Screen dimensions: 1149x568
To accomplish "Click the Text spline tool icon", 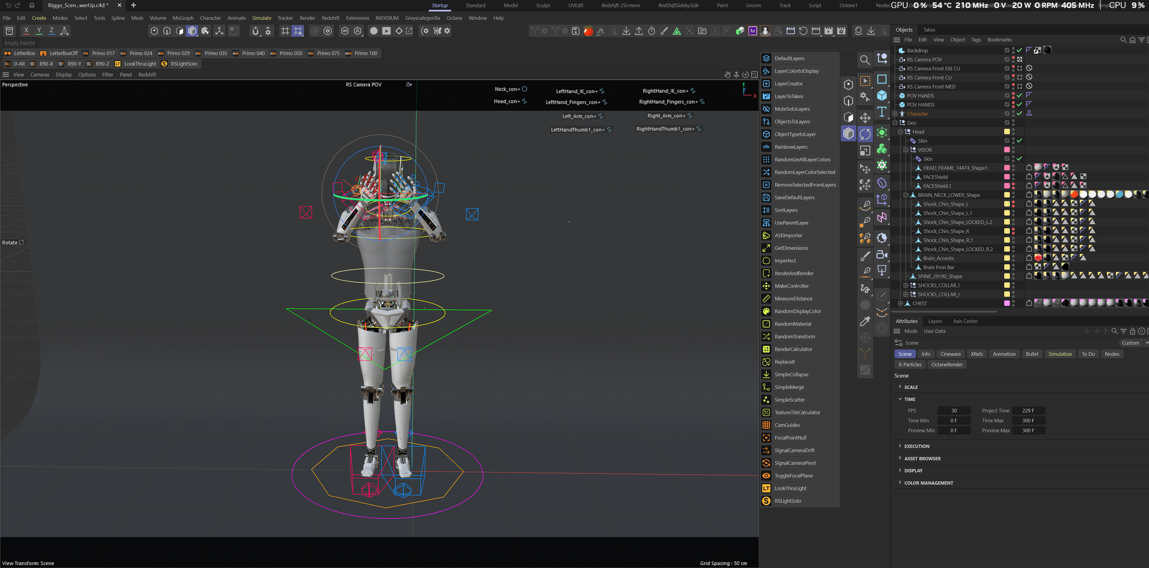I will 882,112.
